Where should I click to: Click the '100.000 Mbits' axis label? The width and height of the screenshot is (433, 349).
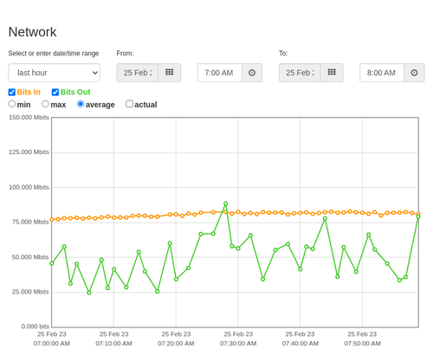[x=29, y=187]
